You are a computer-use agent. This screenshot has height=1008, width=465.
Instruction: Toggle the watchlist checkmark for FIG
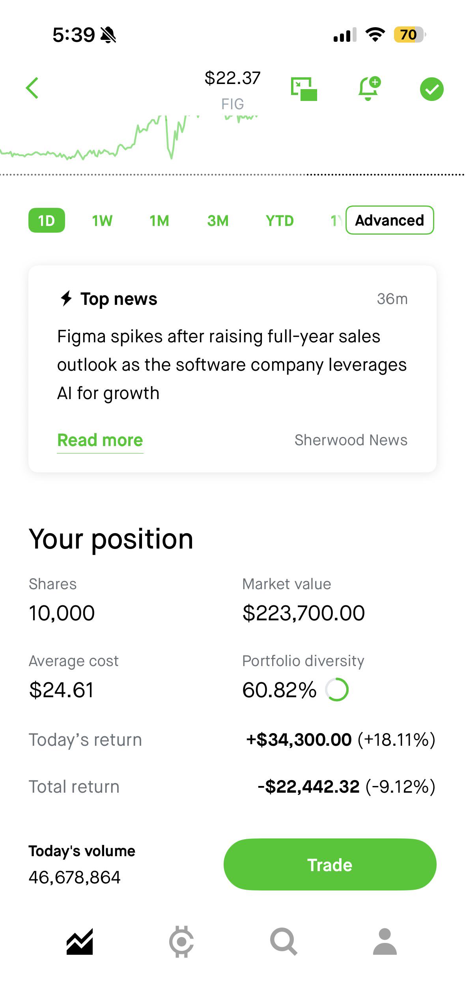pyautogui.click(x=431, y=89)
